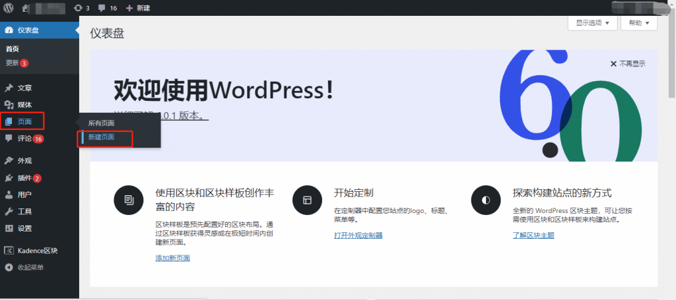676x300 pixels.
Task: Click the 开始定制 layout round icon
Action: [308, 200]
